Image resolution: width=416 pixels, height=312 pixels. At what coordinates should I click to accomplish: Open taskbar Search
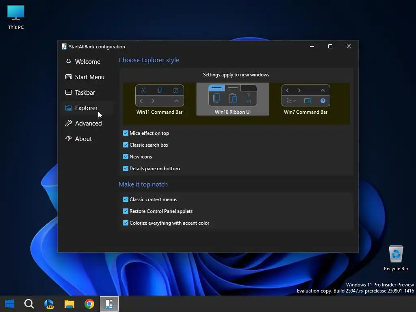(x=29, y=304)
